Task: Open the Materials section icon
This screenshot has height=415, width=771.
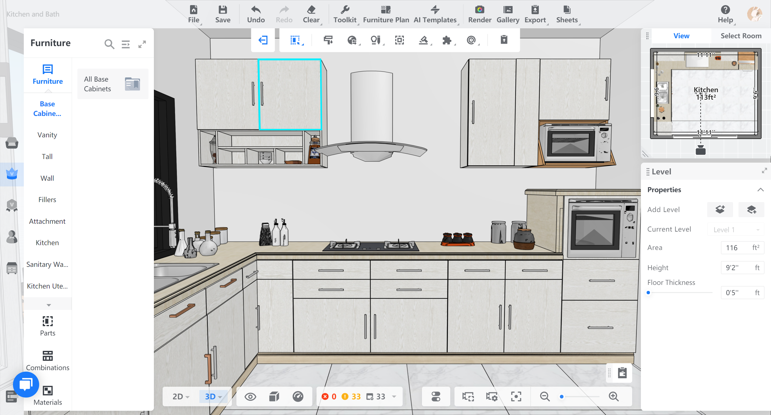Action: (48, 391)
